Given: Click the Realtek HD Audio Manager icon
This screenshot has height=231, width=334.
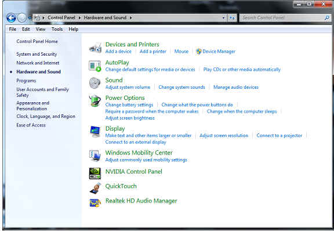Looking at the screenshot, I should coord(95,203).
